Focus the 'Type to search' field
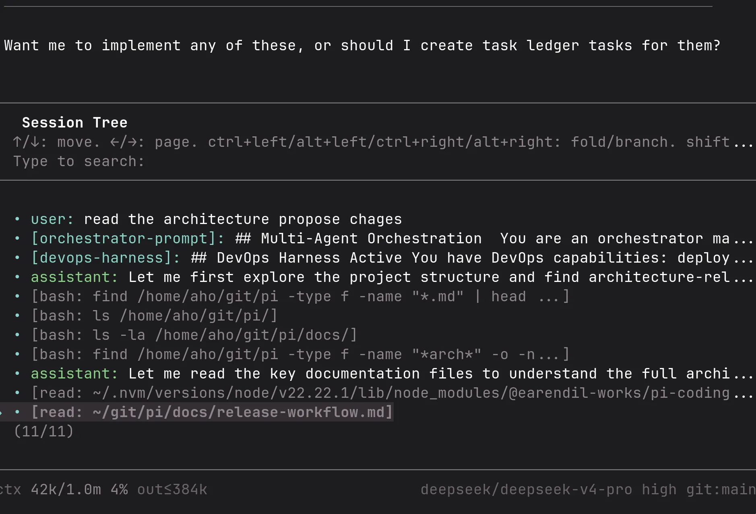Image resolution: width=756 pixels, height=514 pixels. 79,161
